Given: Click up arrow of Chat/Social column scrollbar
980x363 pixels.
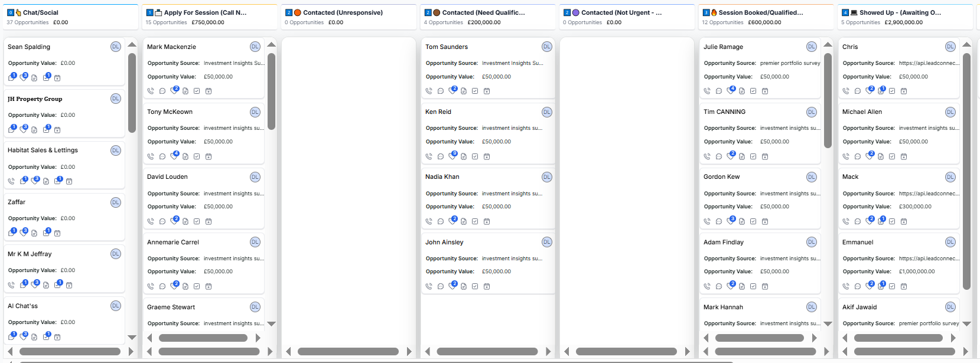Looking at the screenshot, I should [x=132, y=45].
